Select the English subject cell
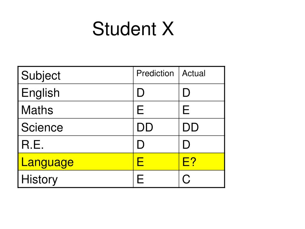This screenshot has height=229, width=305. (x=76, y=92)
